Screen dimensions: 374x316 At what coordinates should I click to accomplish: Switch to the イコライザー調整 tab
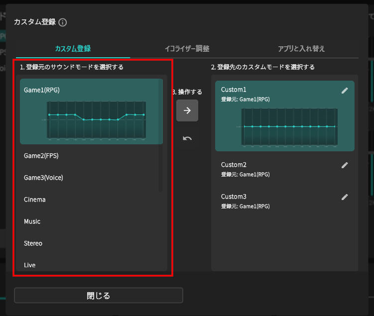(x=187, y=49)
